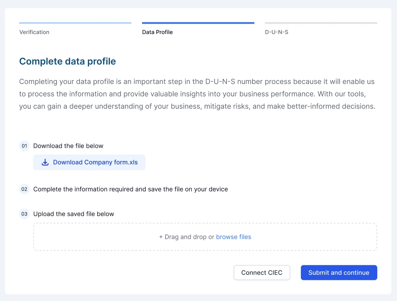Click the download arrow icon
Viewport: 397px width, 301px height.
click(45, 162)
